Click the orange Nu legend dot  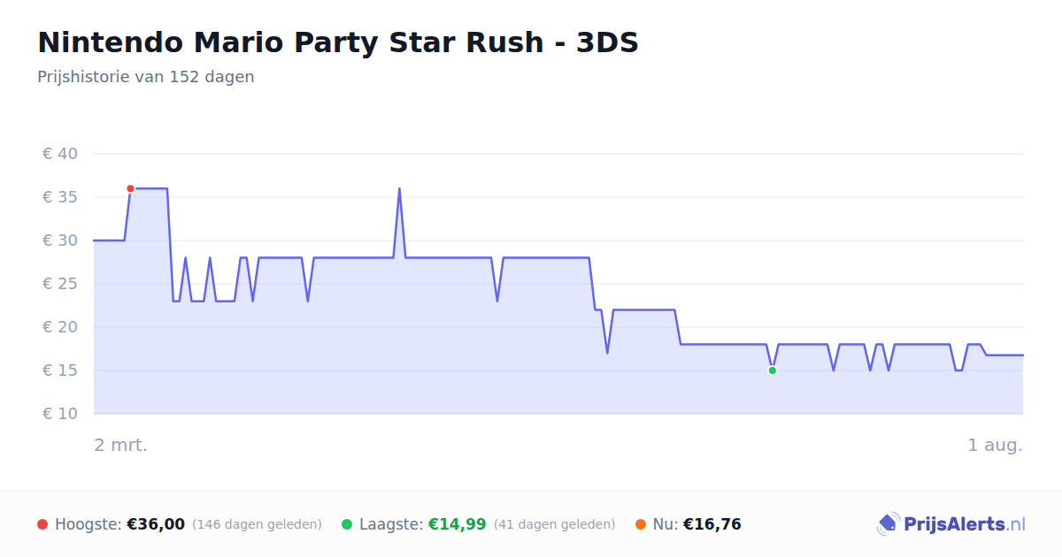tap(641, 524)
